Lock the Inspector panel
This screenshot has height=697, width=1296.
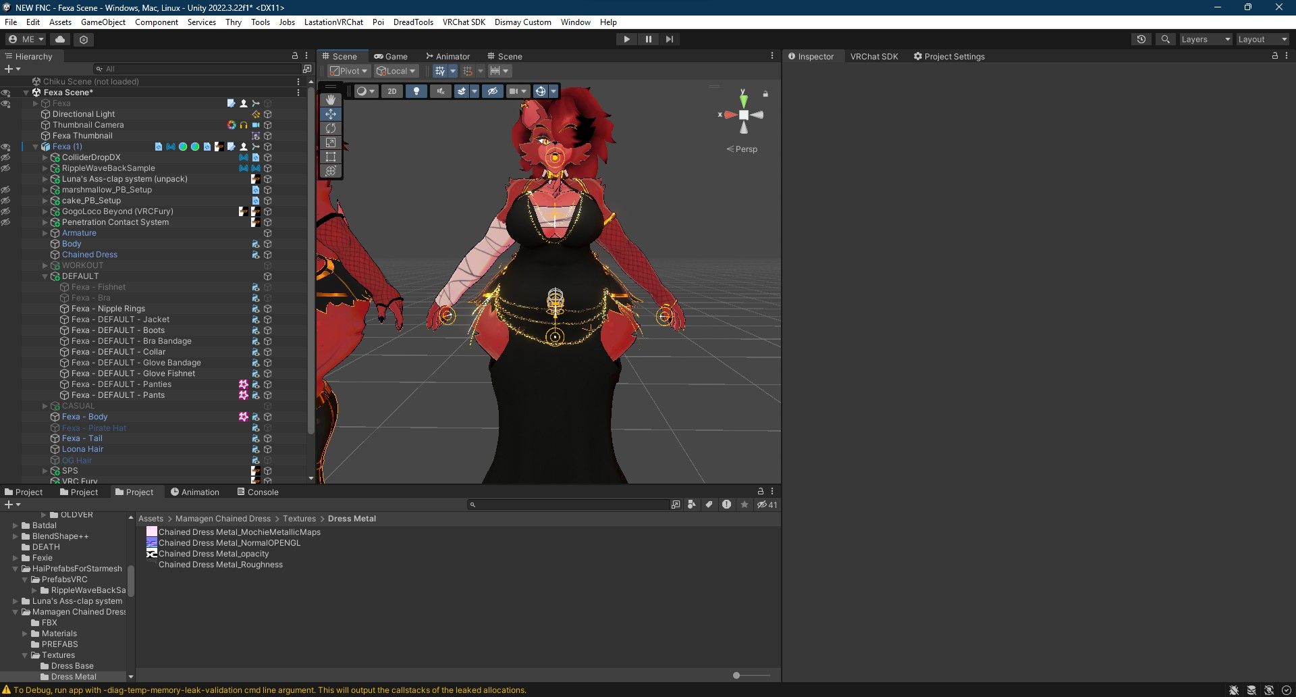[1274, 56]
